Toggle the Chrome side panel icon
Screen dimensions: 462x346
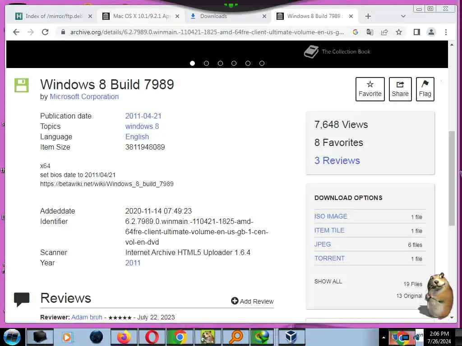tap(416, 32)
